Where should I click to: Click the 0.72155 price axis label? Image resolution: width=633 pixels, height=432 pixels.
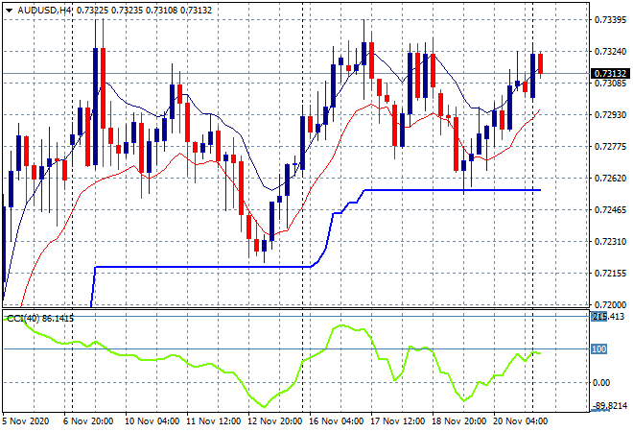click(x=610, y=274)
